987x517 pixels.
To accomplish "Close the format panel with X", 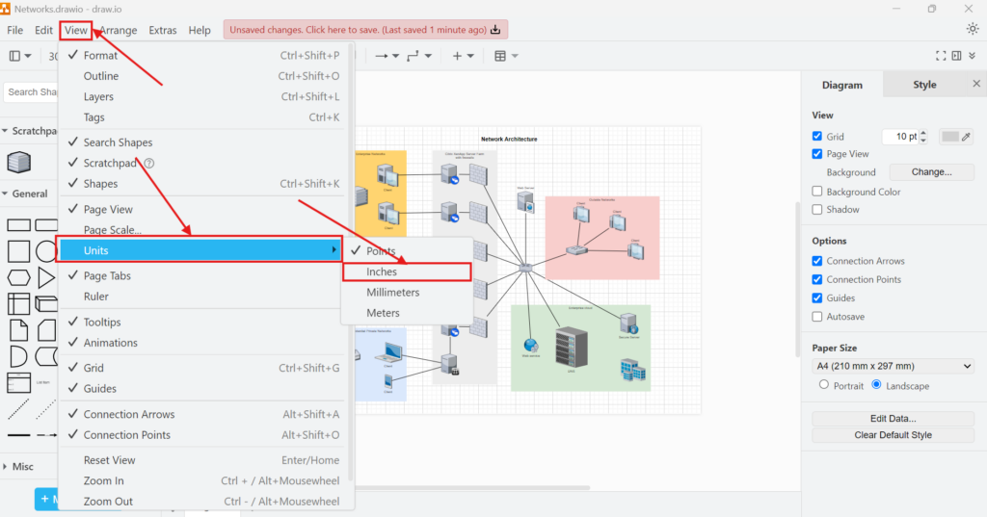I will click(x=975, y=85).
